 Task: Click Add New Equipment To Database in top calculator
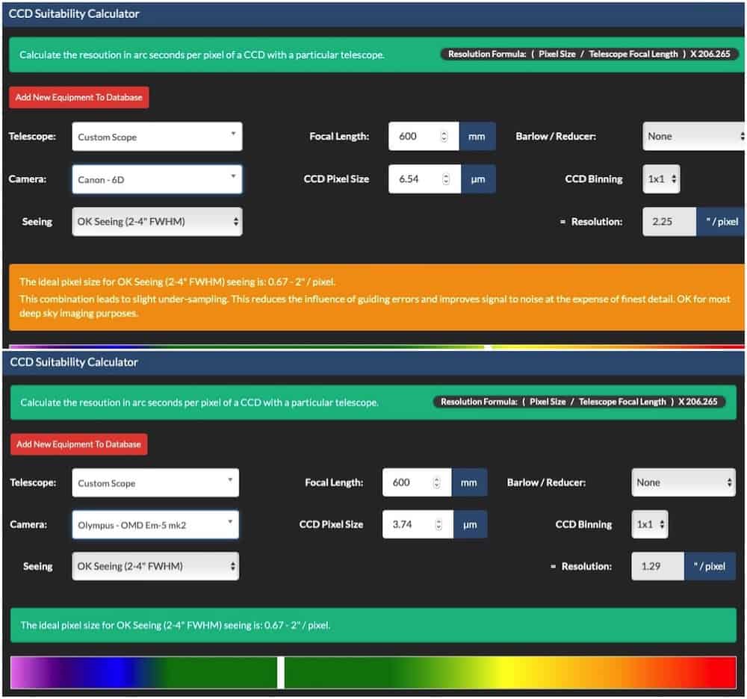pos(78,97)
